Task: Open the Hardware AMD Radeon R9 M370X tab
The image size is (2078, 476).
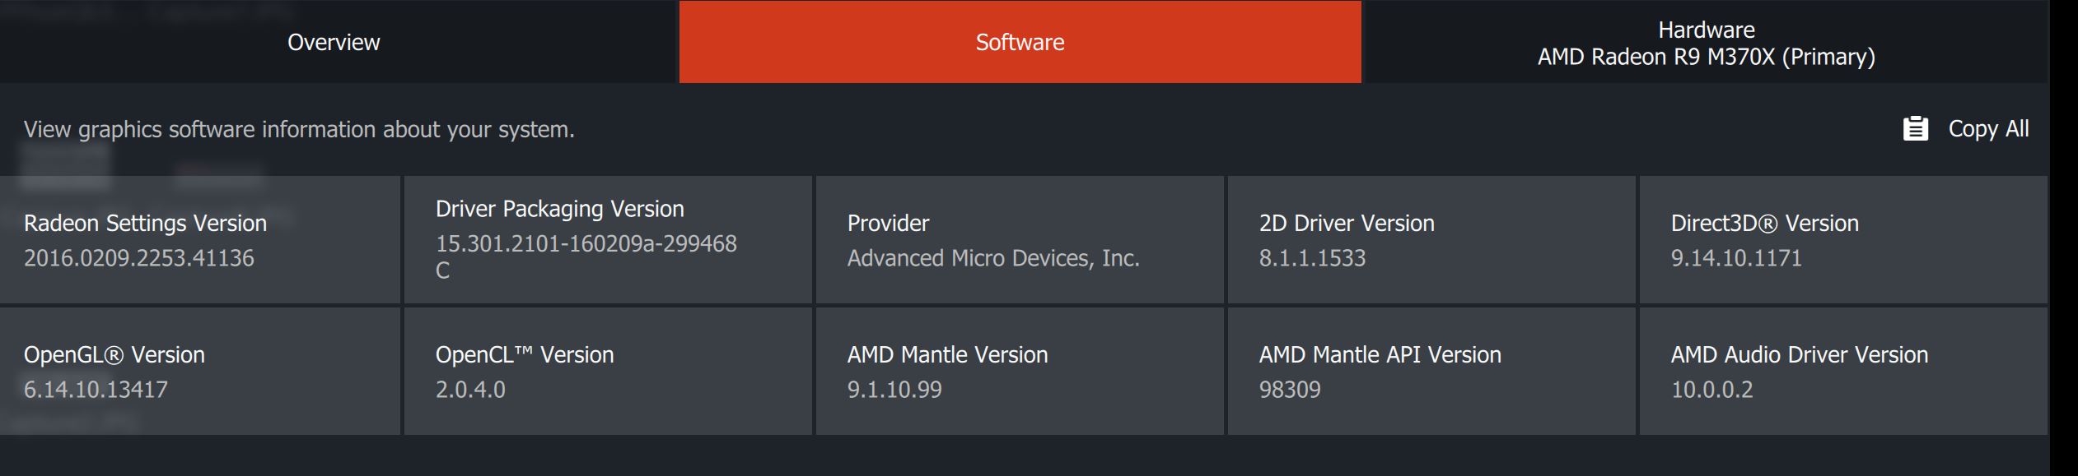Action: [1706, 43]
